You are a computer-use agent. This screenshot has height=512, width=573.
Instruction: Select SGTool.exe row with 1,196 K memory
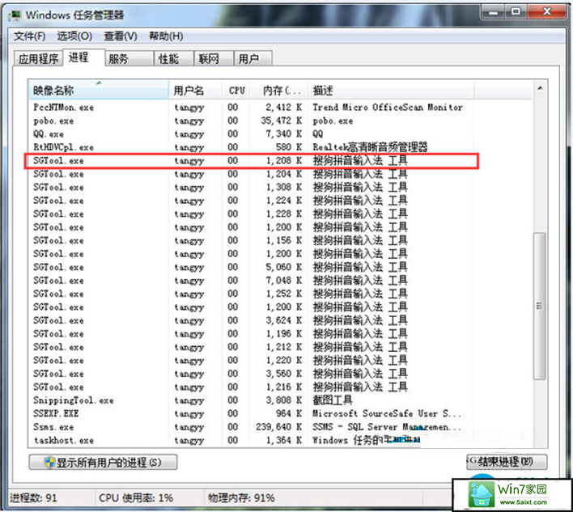[251, 334]
